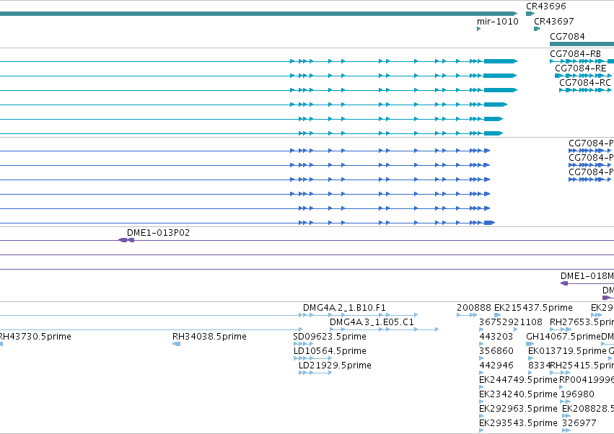Select transcript CG7084-RC label

click(584, 83)
